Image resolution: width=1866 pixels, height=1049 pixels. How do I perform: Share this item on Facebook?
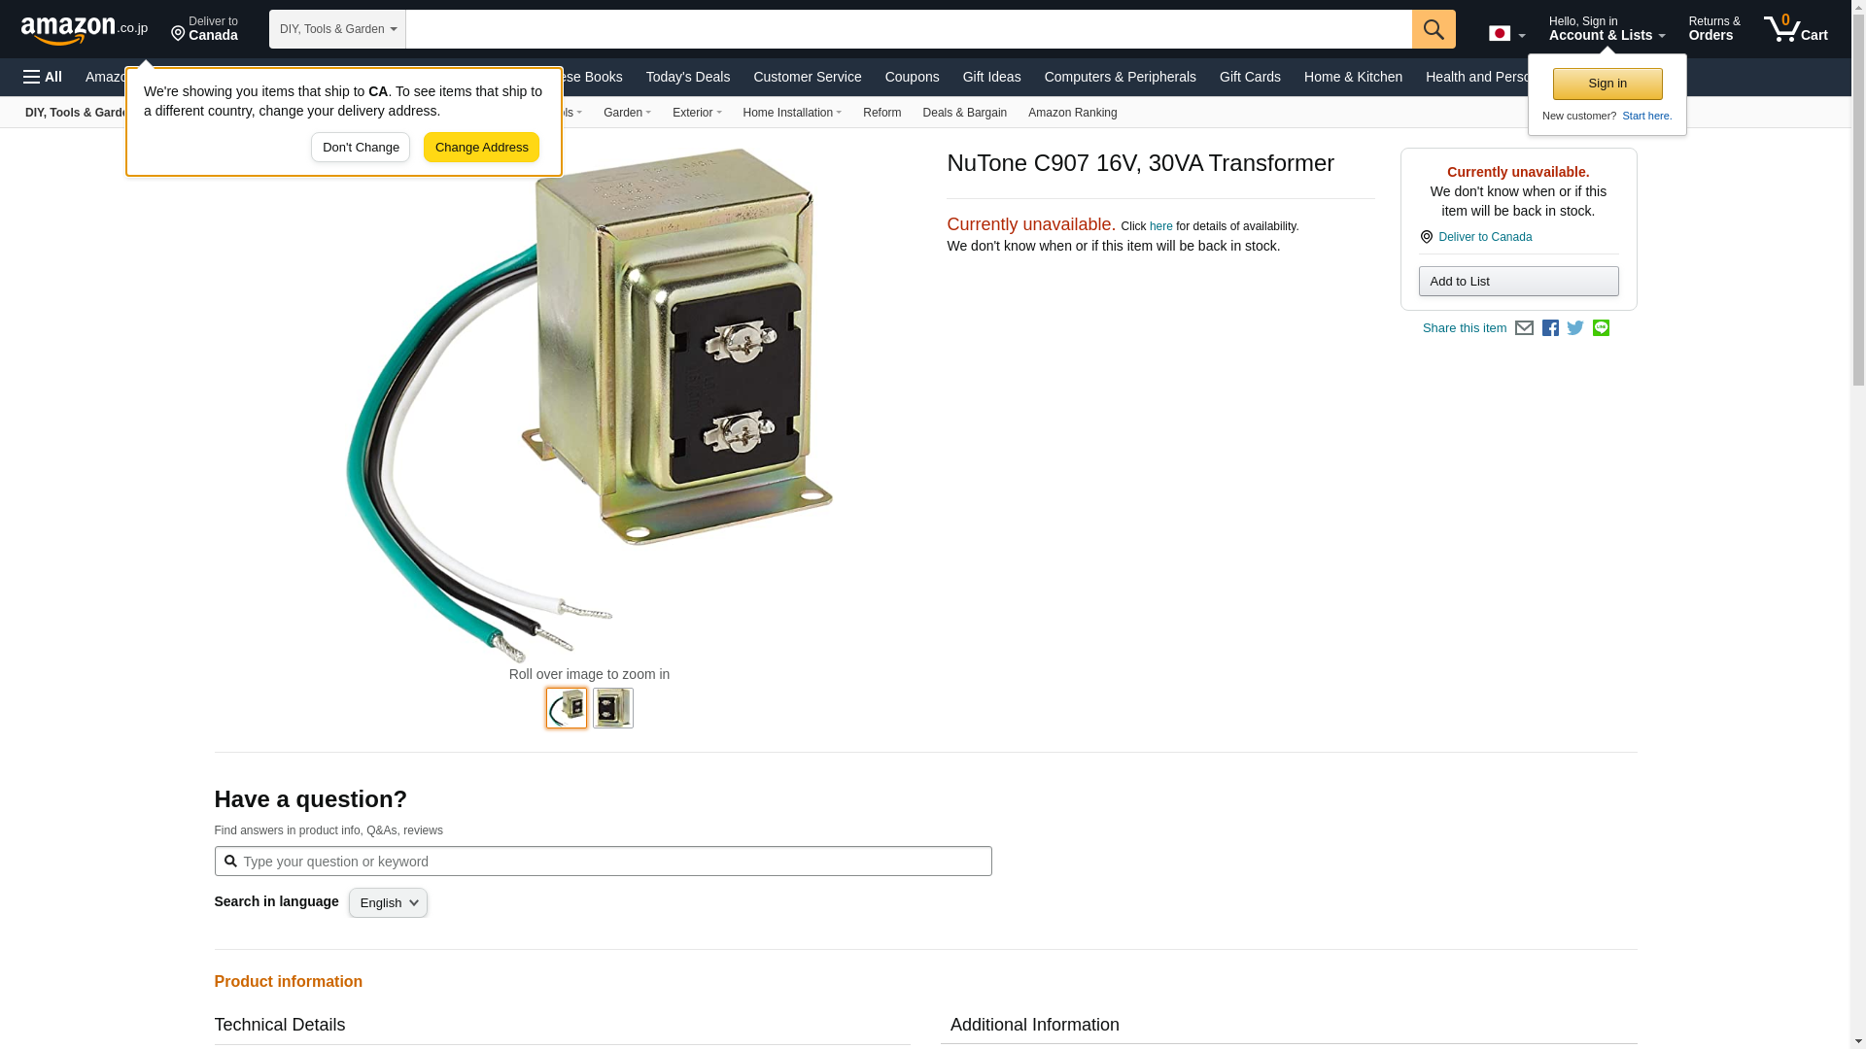pyautogui.click(x=1550, y=328)
